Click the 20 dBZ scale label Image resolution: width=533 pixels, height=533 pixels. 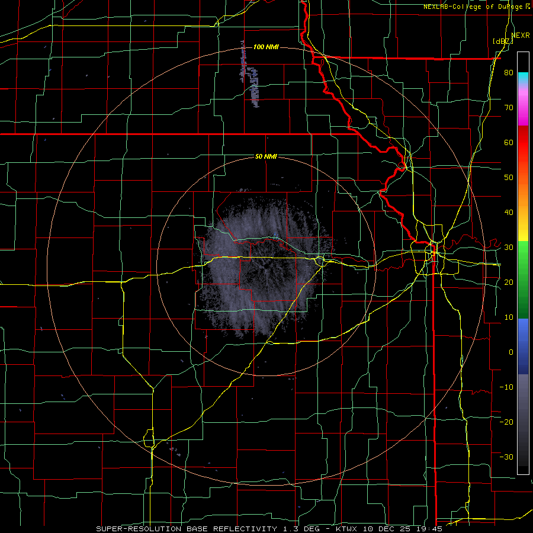tap(509, 282)
